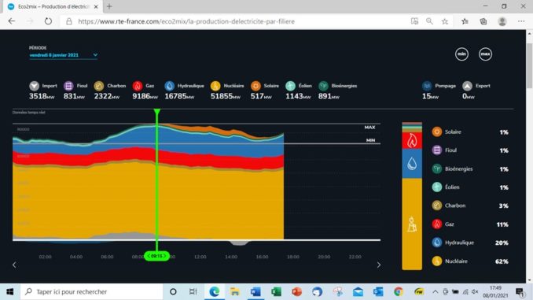533x300 pixels.
Task: Click the green 09:15 timeline cursor handle
Action: click(x=156, y=256)
